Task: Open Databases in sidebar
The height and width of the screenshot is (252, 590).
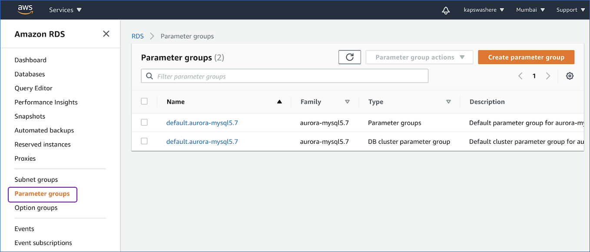Action: coord(30,74)
